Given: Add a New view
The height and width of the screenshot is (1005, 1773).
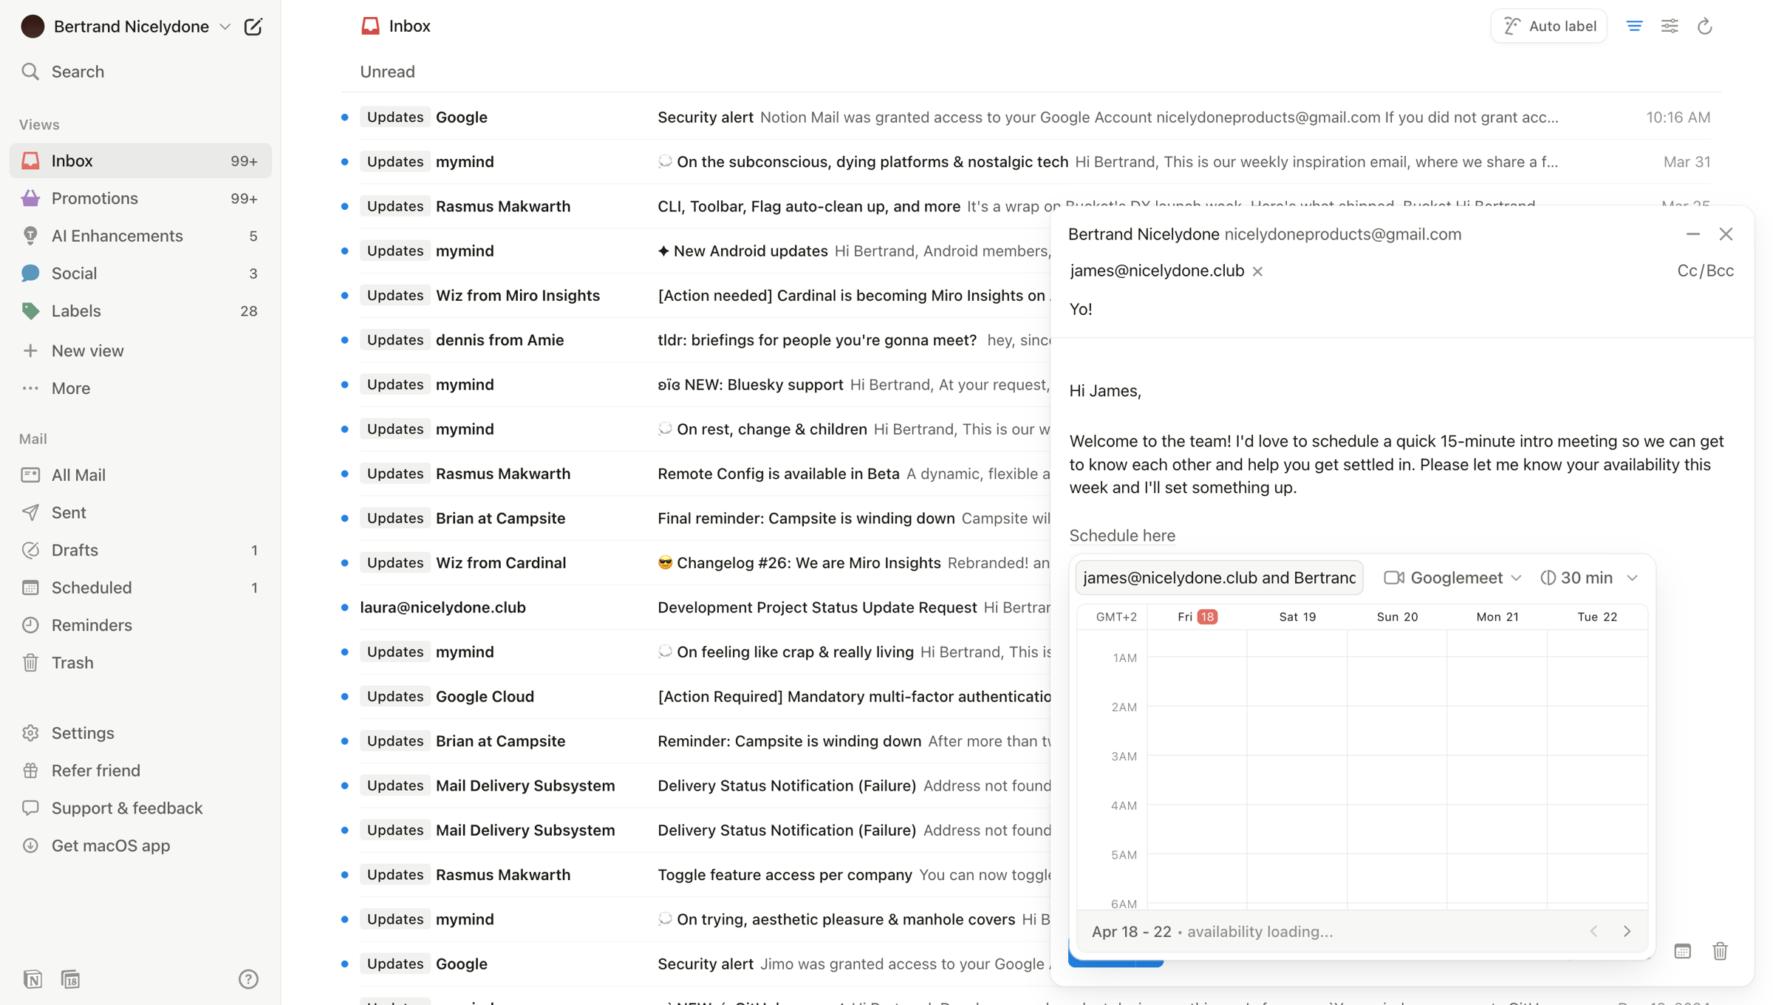Looking at the screenshot, I should coord(140,351).
